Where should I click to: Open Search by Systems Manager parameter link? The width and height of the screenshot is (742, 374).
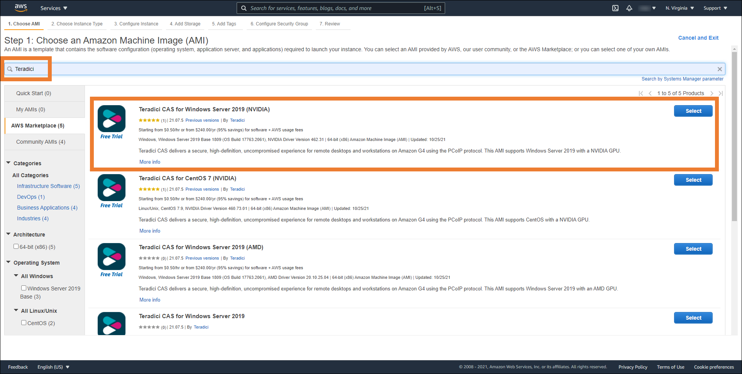(683, 79)
